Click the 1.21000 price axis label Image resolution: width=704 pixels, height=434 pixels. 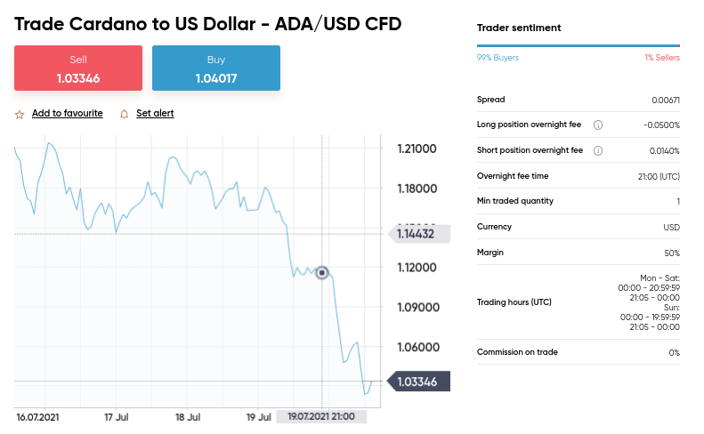tap(417, 149)
